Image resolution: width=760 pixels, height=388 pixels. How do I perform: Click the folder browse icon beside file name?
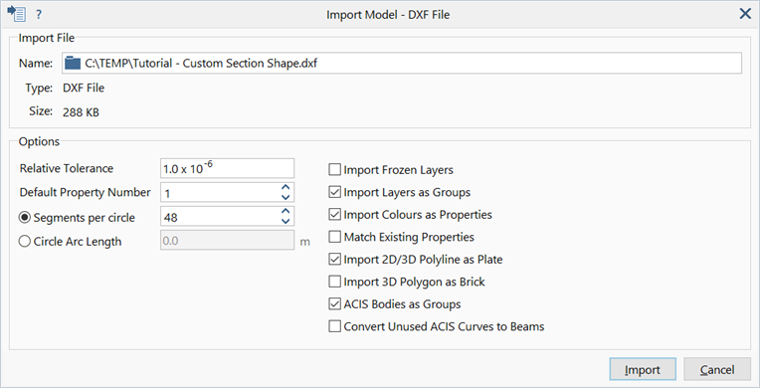[73, 63]
